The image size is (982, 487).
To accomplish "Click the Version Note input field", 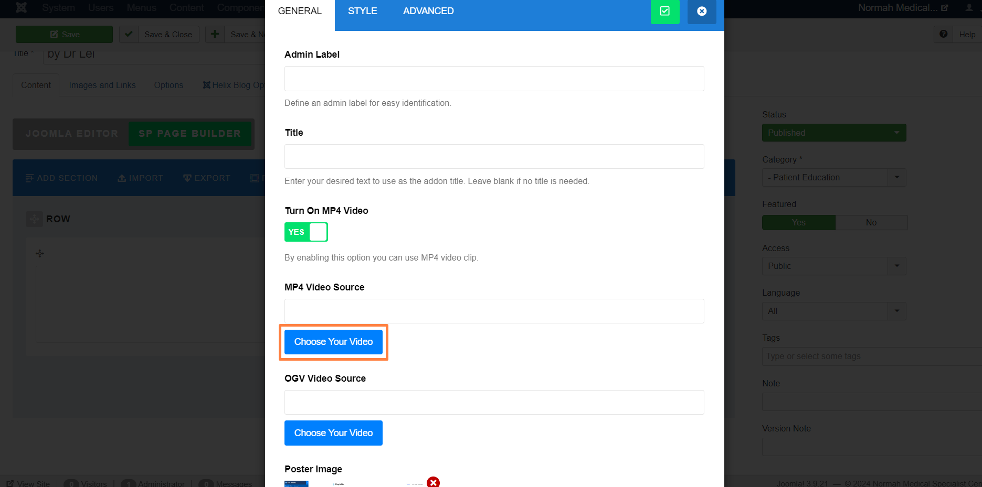I will pyautogui.click(x=872, y=447).
